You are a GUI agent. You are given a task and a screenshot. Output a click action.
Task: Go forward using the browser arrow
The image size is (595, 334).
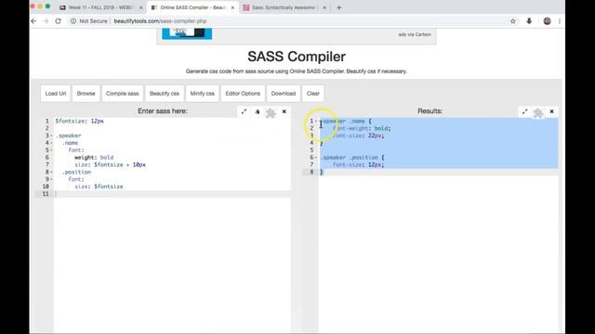[x=46, y=21]
